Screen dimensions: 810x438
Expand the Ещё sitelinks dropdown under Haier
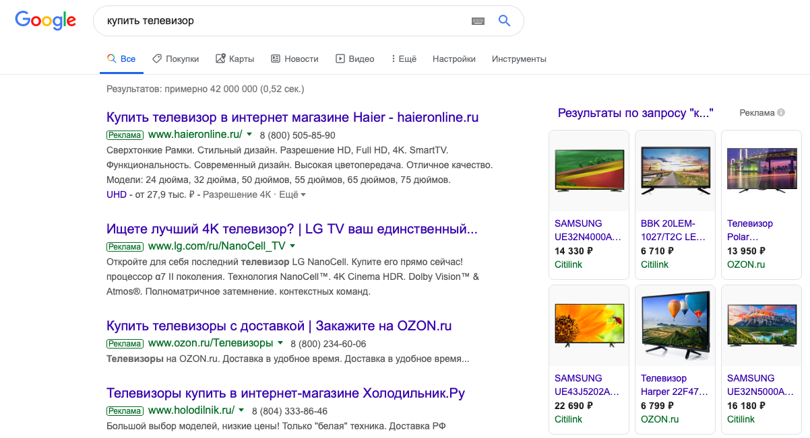point(292,194)
